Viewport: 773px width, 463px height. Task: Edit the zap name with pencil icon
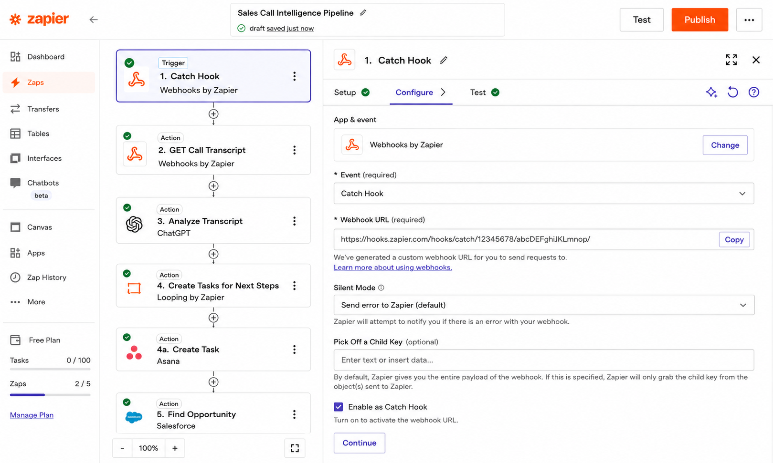coord(363,13)
